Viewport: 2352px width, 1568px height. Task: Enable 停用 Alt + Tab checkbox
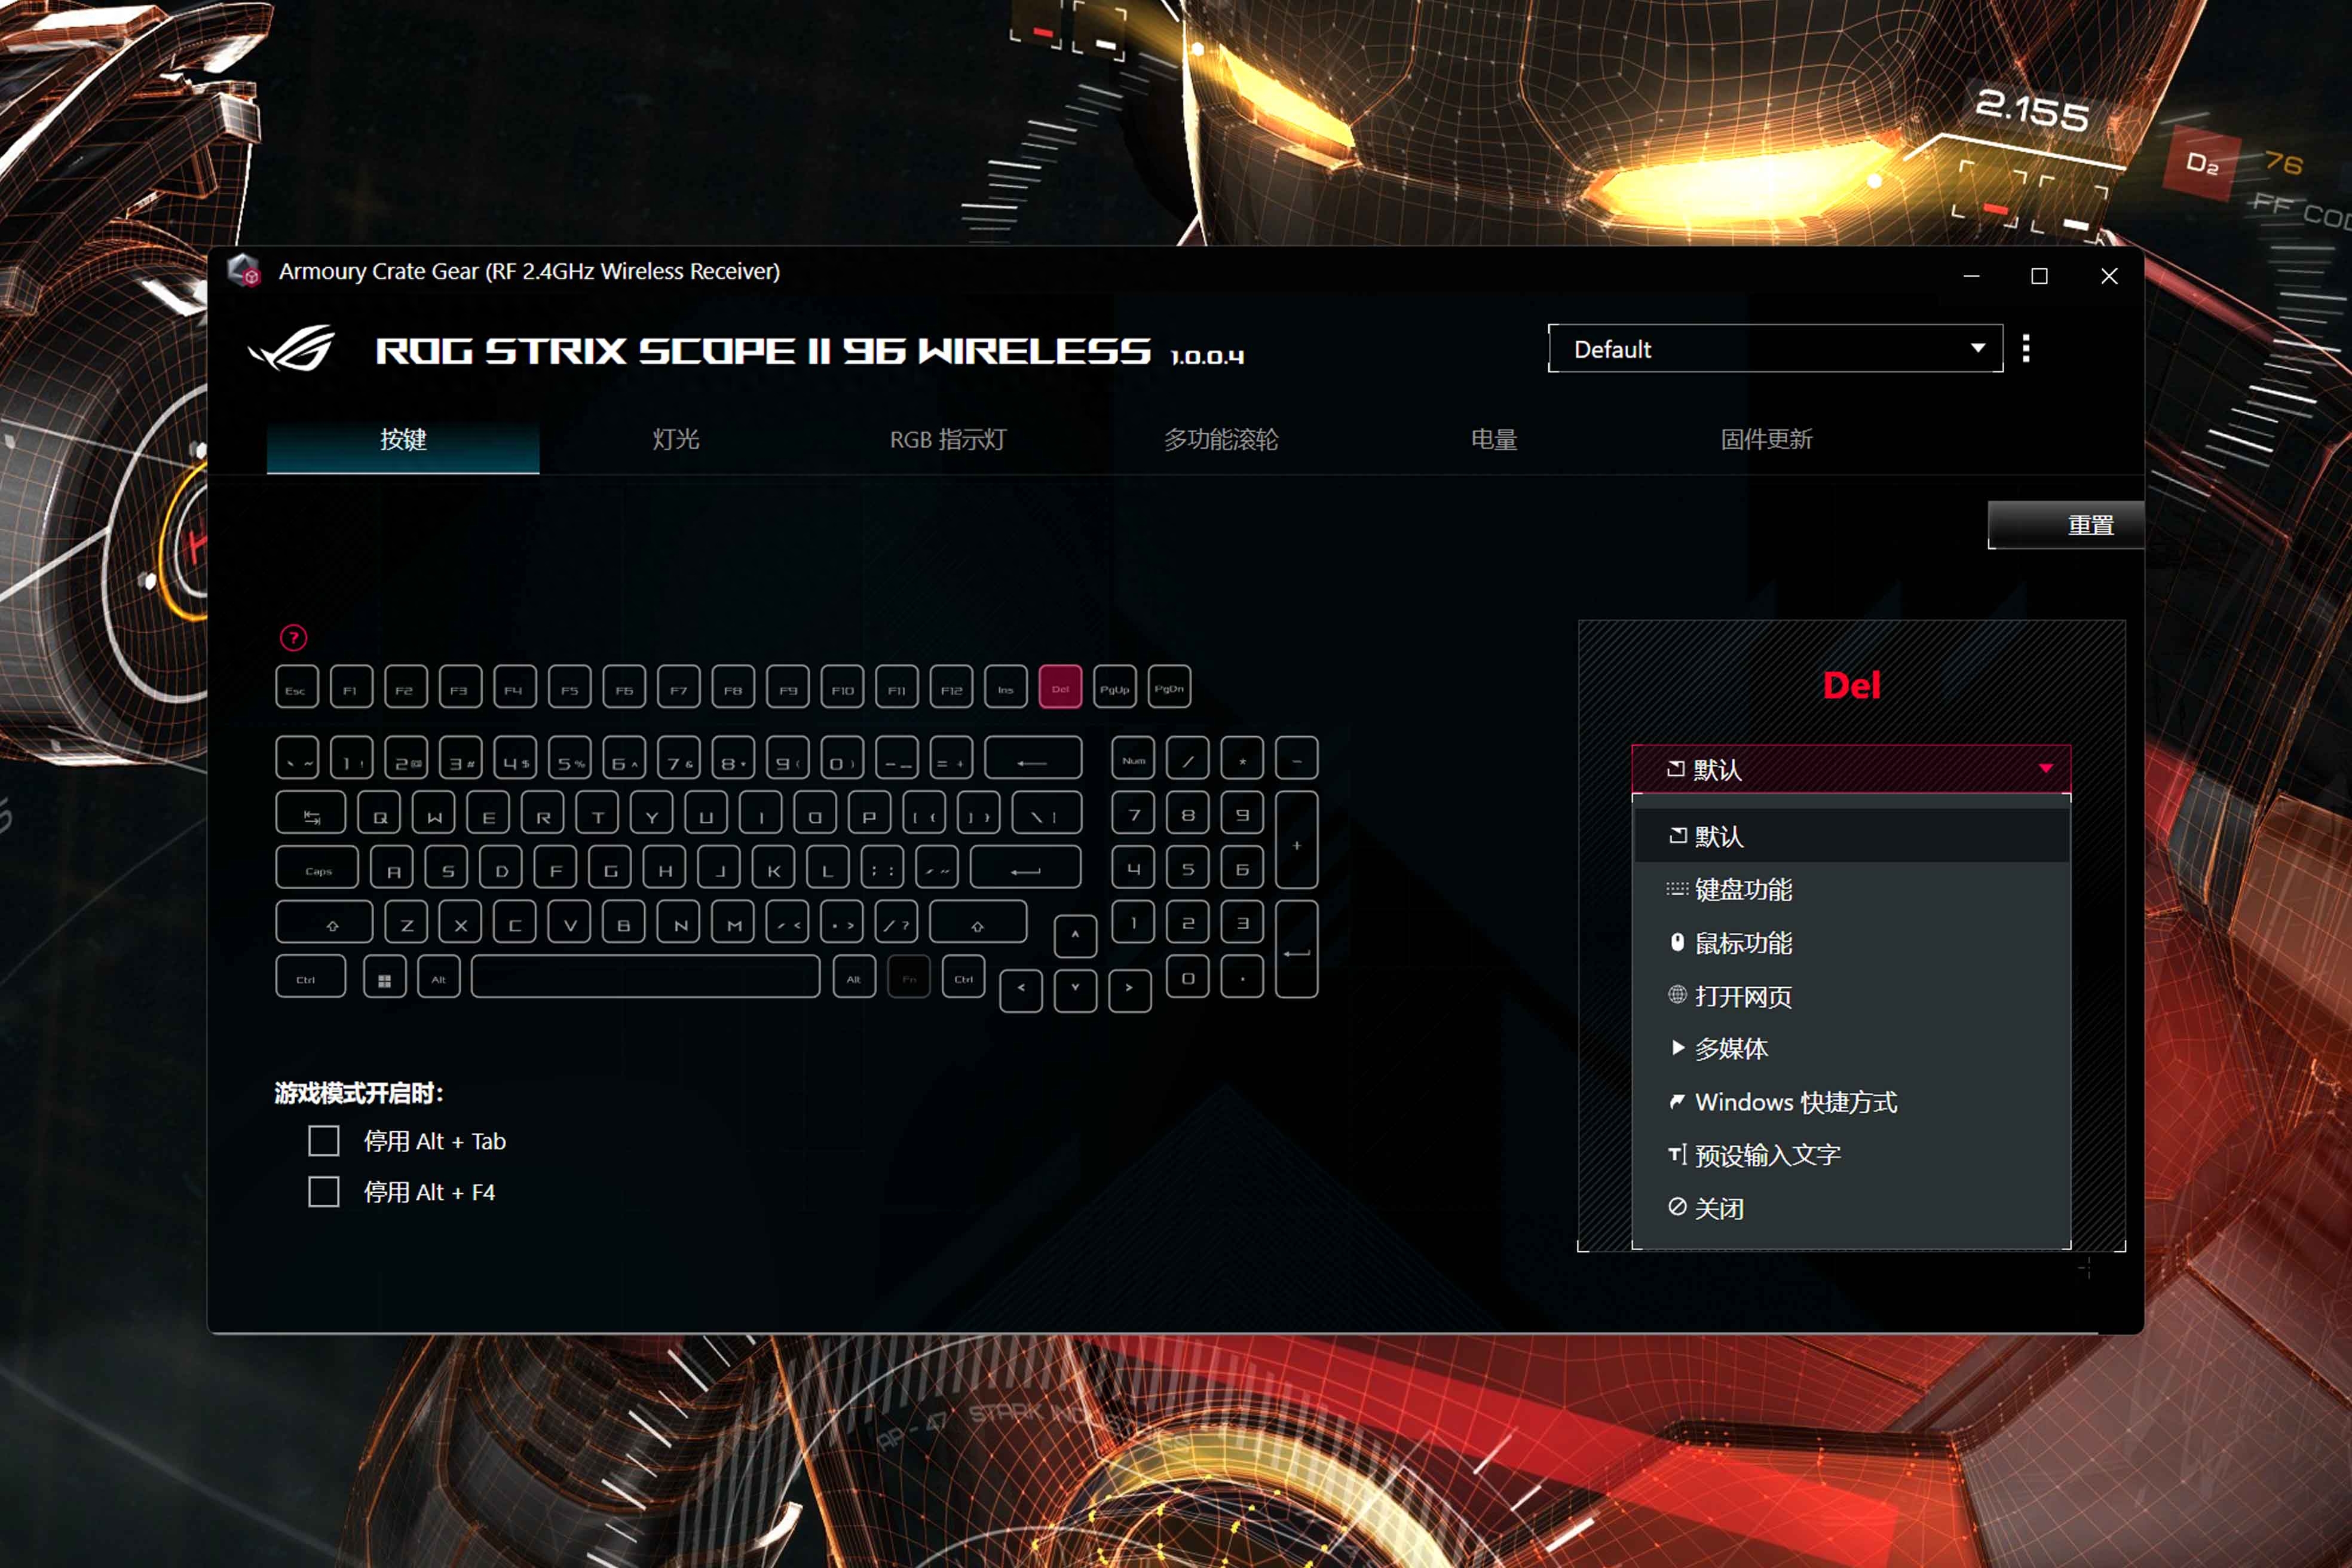(x=324, y=1141)
